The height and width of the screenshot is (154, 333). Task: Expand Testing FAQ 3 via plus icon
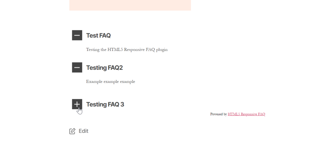pyautogui.click(x=77, y=104)
